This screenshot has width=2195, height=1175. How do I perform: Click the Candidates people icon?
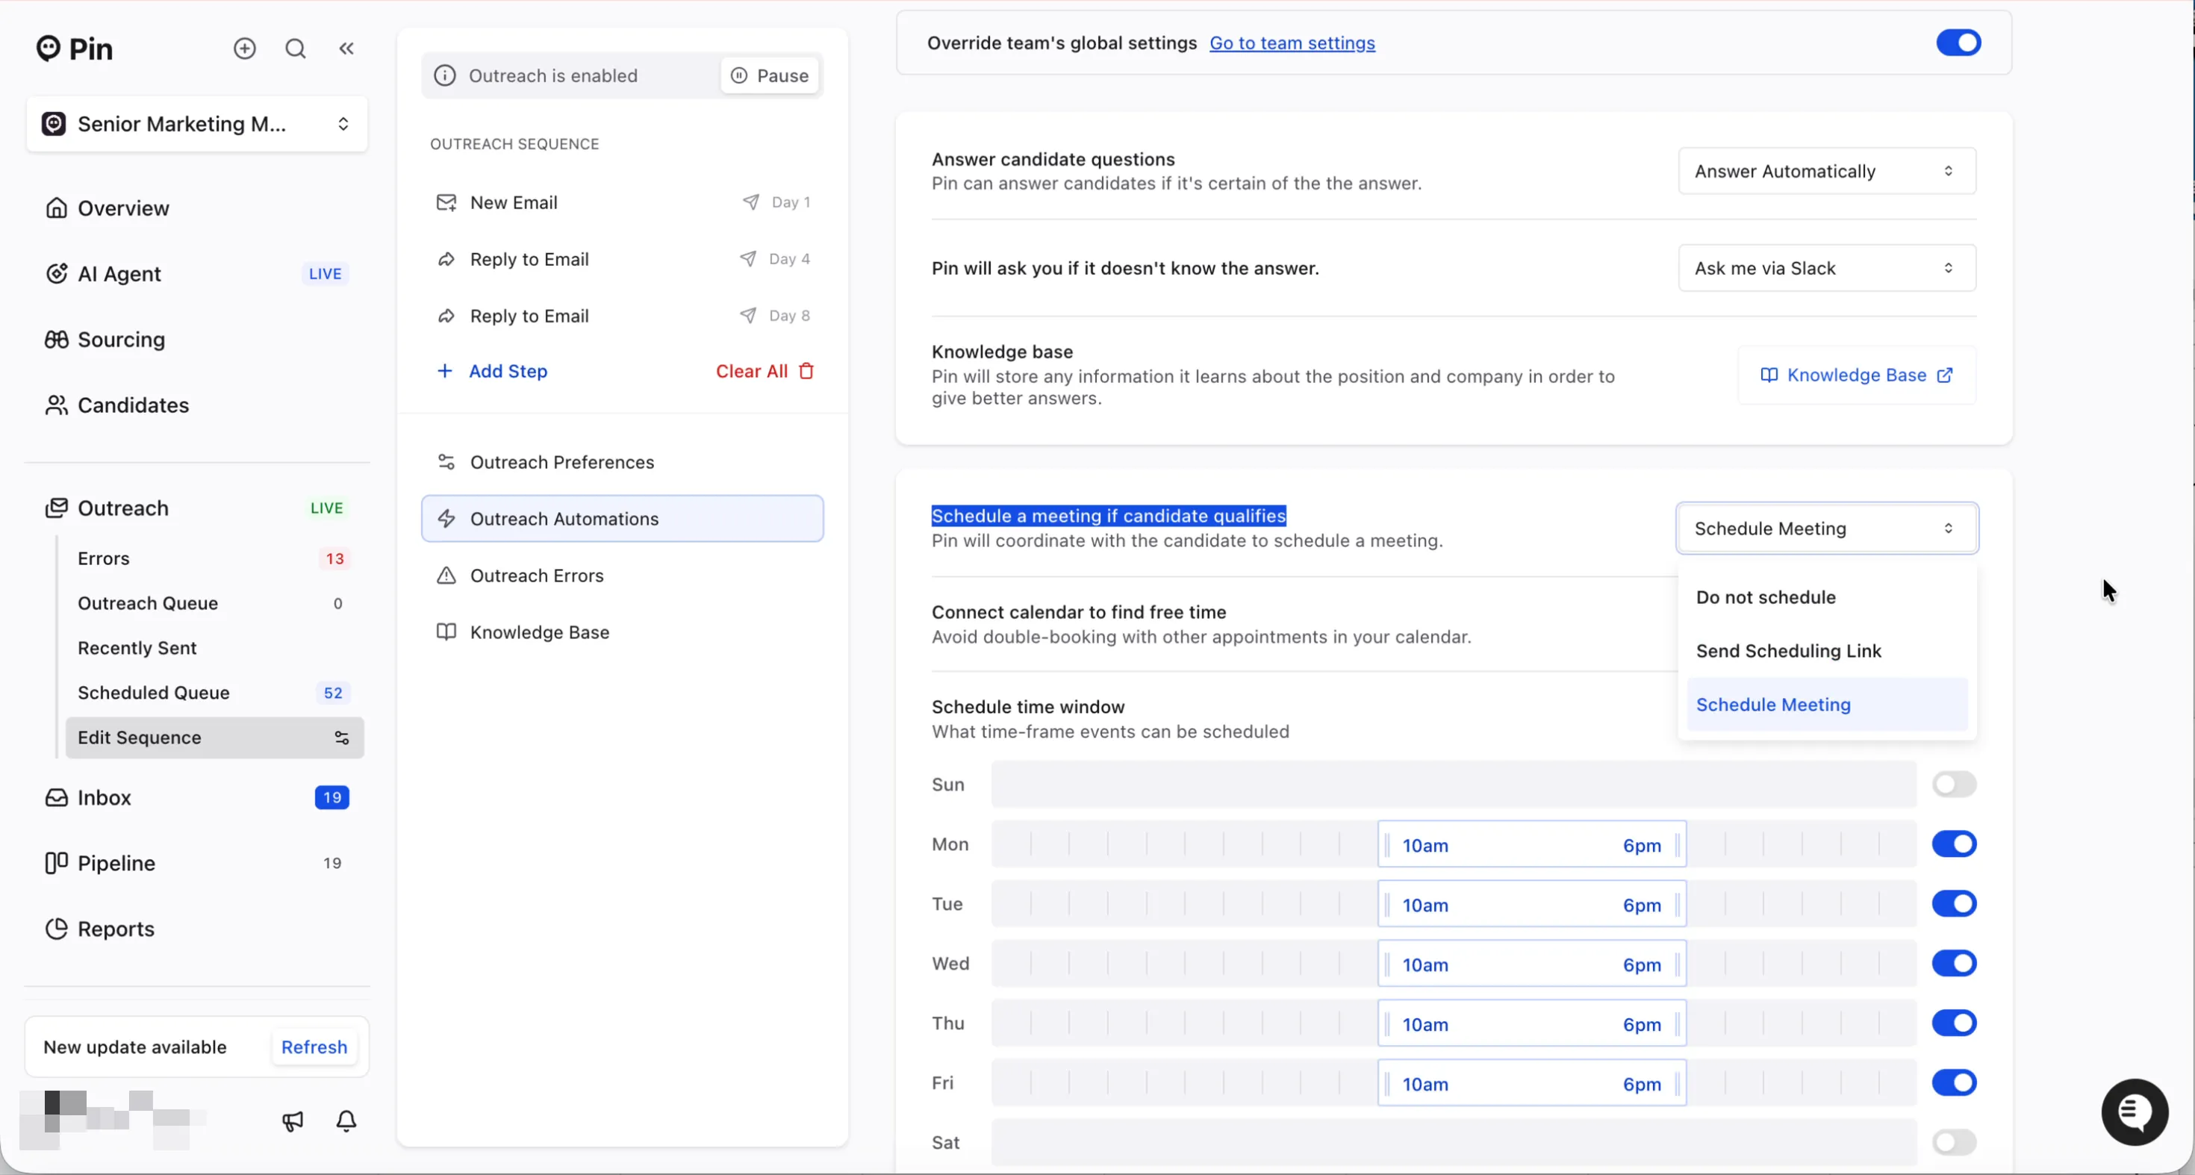coord(56,405)
